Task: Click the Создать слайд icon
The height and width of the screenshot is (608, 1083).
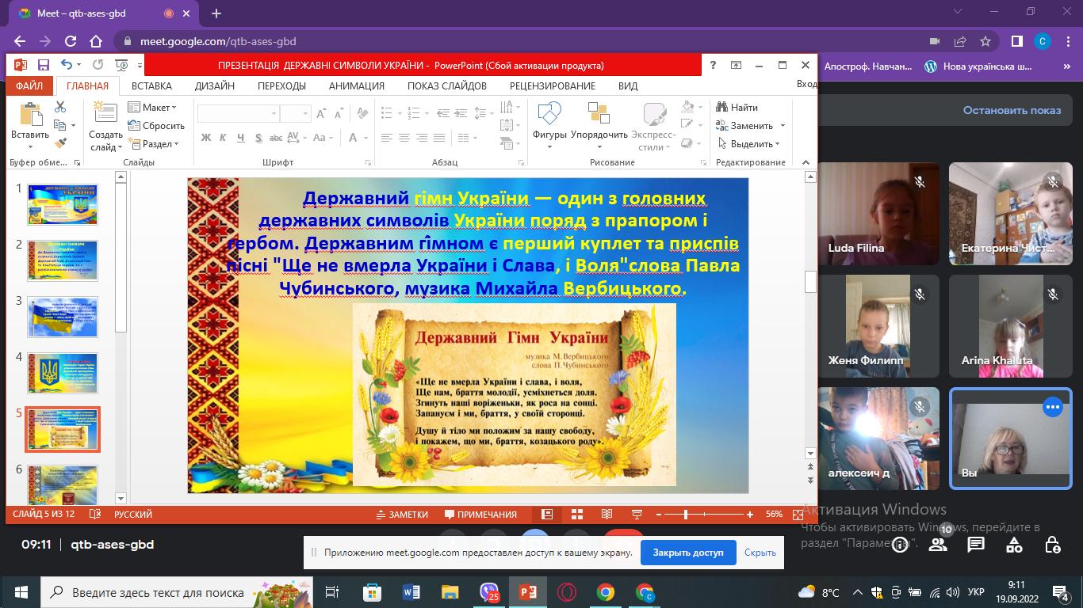Action: click(x=105, y=113)
